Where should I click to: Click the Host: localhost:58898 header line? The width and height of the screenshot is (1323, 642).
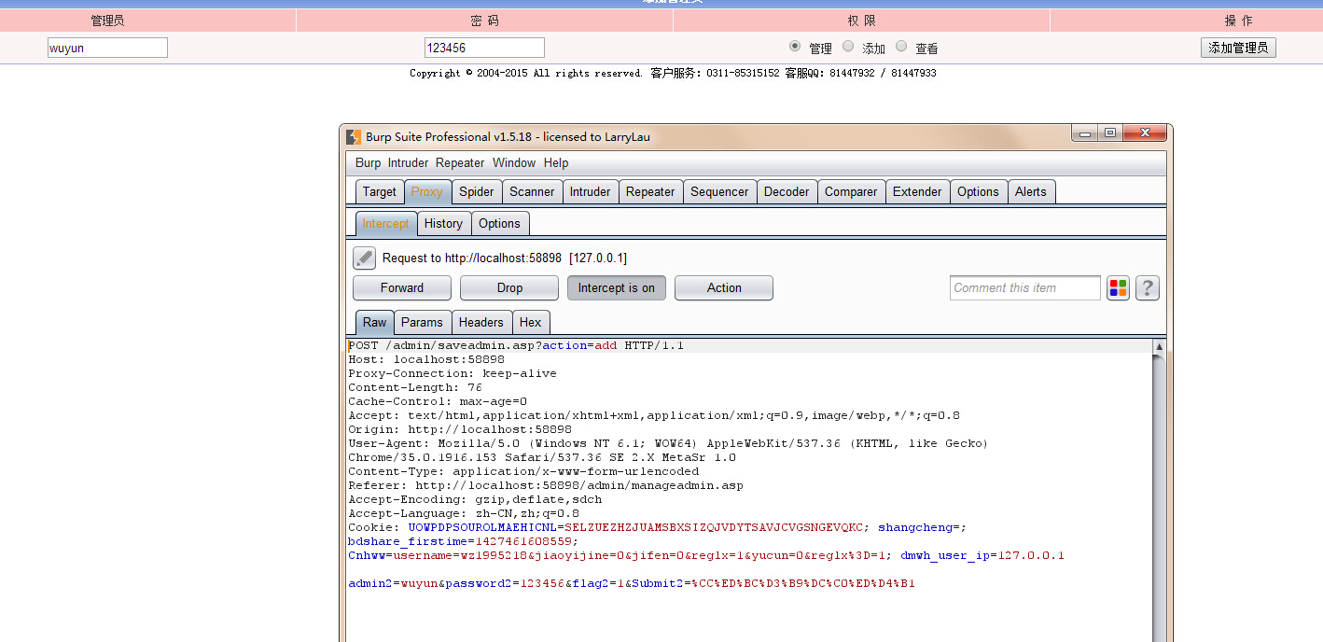[x=426, y=359]
